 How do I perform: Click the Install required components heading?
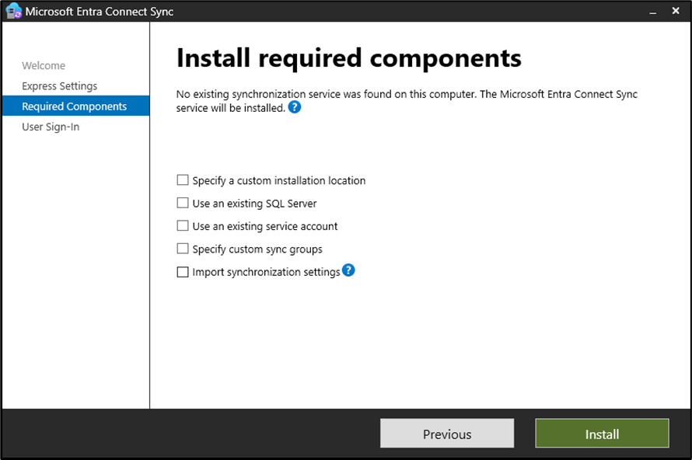[348, 58]
